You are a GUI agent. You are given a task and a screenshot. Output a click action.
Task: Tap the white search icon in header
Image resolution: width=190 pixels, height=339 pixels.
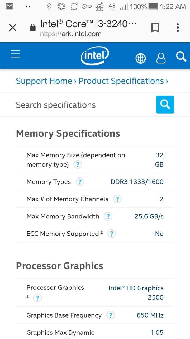181,57
